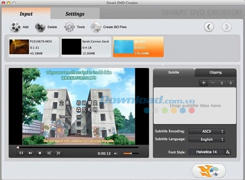Open the Subtitle Language English dropdown
This screenshot has height=180, width=245.
coord(207,139)
